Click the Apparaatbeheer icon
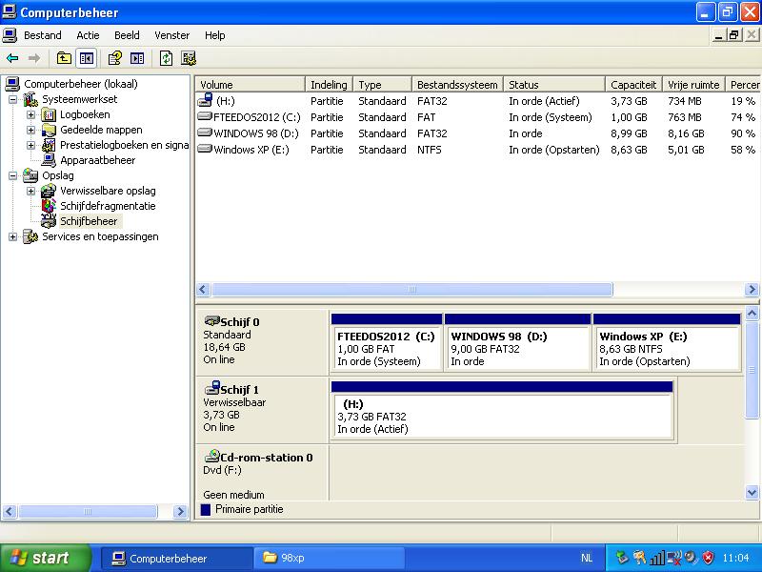Viewport: 762px width, 572px height. 49,160
